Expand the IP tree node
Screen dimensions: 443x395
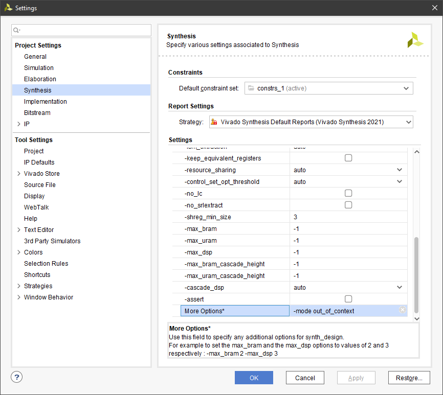19,124
